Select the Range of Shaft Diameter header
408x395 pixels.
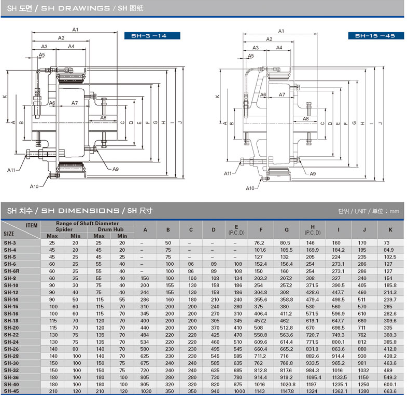(87, 223)
